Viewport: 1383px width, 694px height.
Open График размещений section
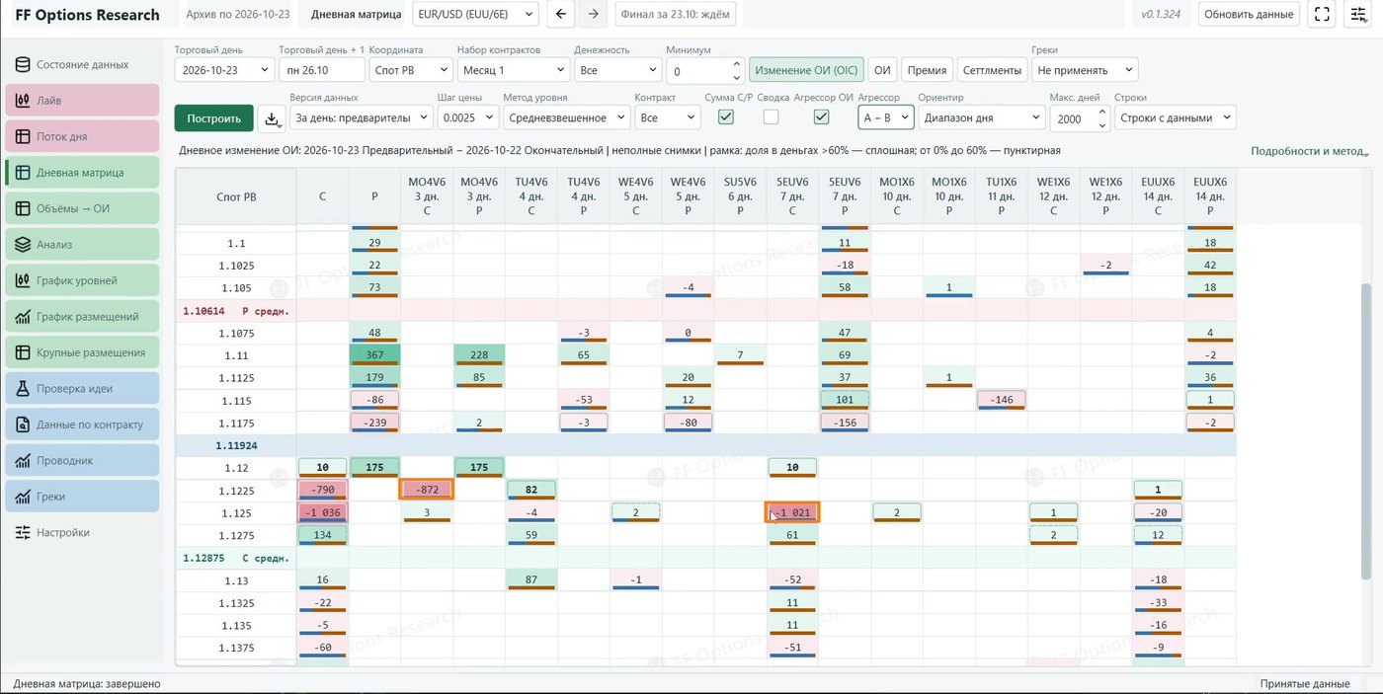tap(82, 316)
